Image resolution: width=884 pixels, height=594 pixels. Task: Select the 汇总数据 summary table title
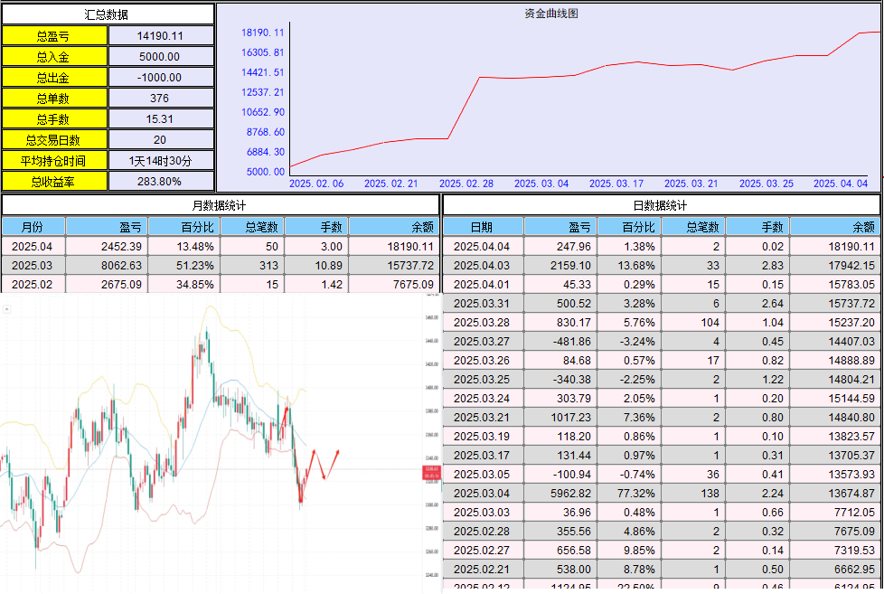(x=108, y=14)
